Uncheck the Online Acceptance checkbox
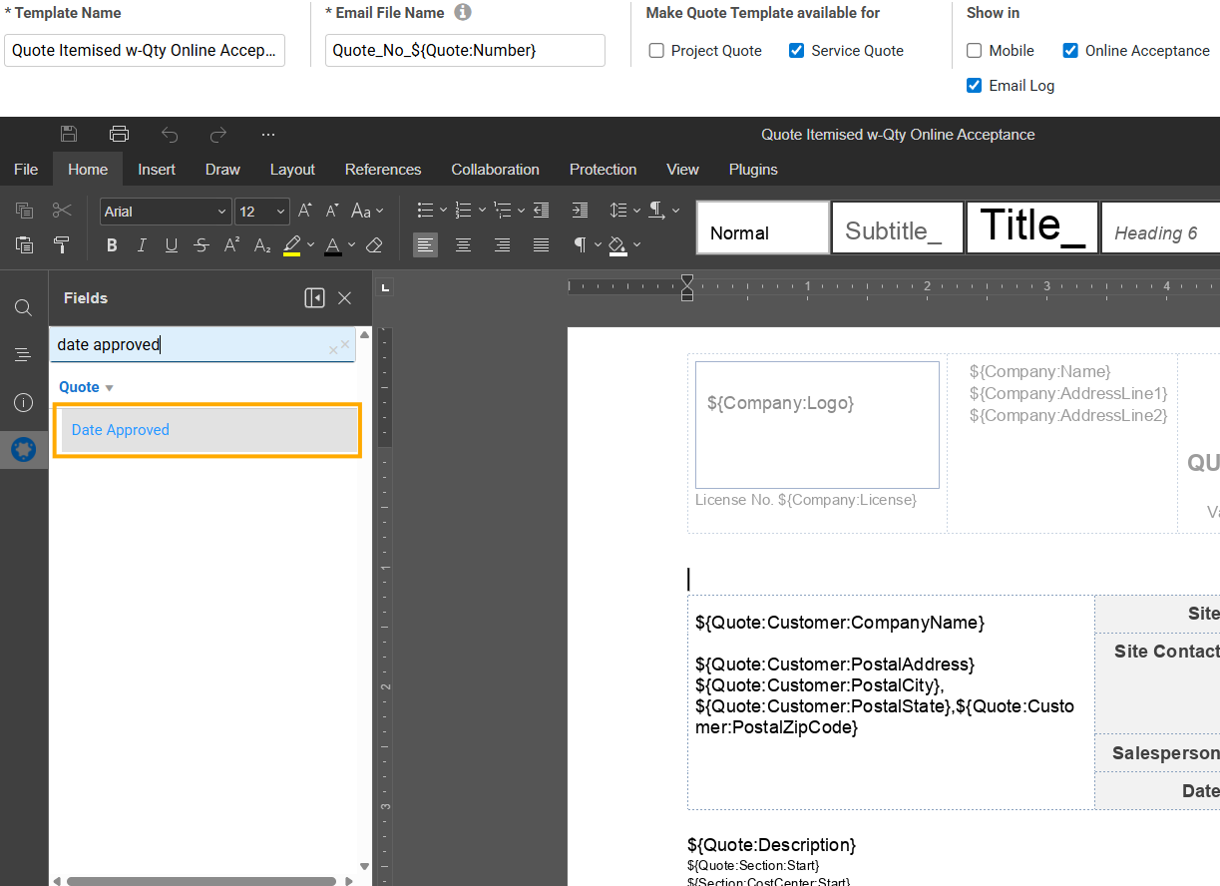Viewport: 1220px width, 886px height. coord(1070,51)
